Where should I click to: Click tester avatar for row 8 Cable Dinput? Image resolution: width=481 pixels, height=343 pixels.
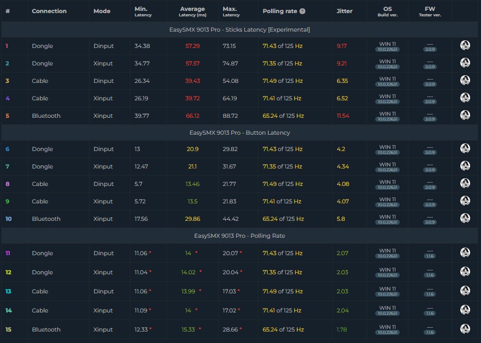point(465,183)
